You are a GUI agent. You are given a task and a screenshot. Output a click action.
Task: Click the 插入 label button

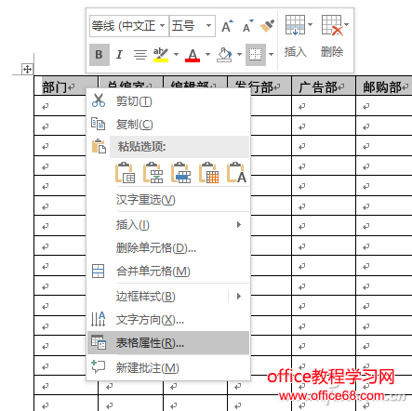click(x=296, y=52)
